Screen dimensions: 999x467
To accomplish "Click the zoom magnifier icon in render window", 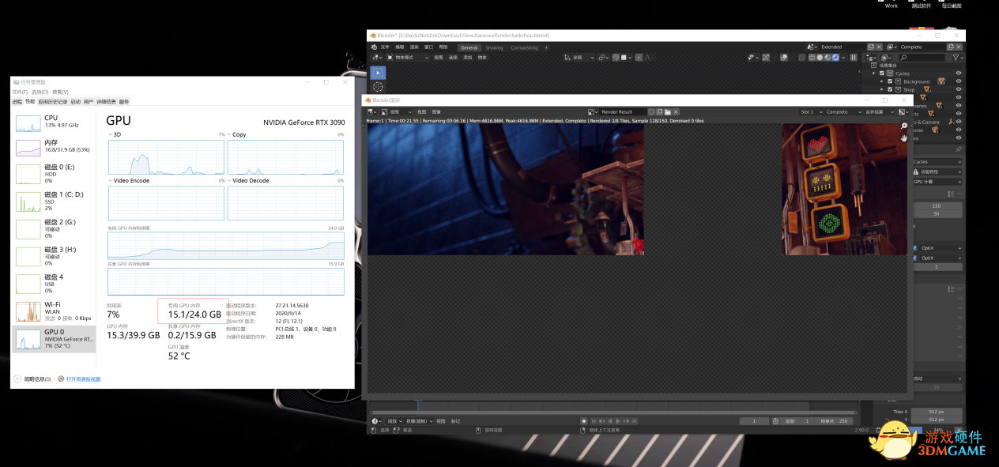I will [904, 126].
